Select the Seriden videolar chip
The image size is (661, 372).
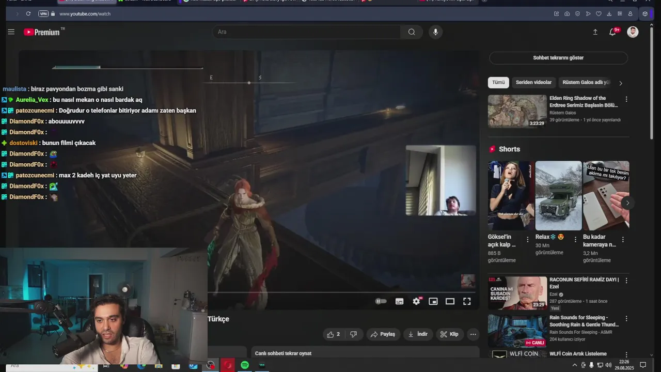click(533, 83)
